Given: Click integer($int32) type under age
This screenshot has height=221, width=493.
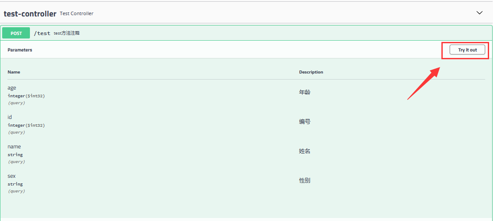Looking at the screenshot, I should 26,96.
